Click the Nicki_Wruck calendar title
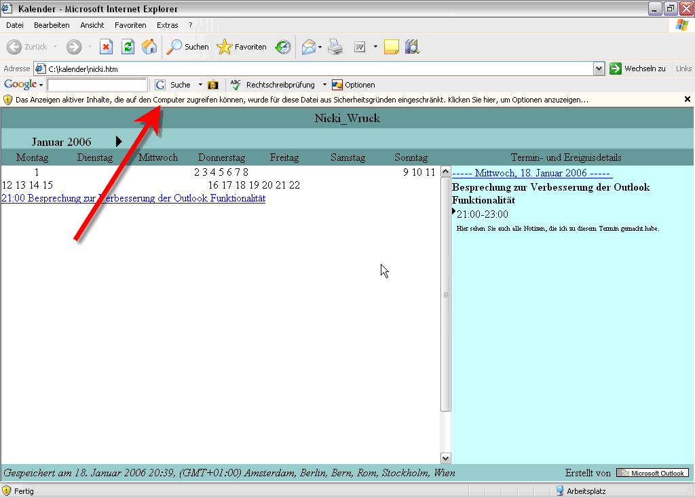This screenshot has width=695, height=498. (x=347, y=118)
